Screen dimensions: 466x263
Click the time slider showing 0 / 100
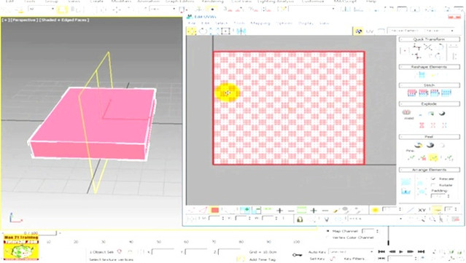[x=31, y=232]
